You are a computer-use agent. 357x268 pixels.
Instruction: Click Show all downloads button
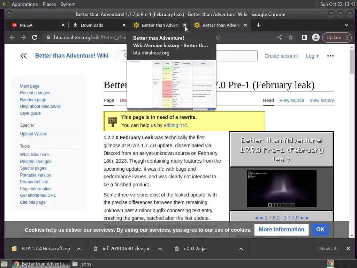coord(328,248)
